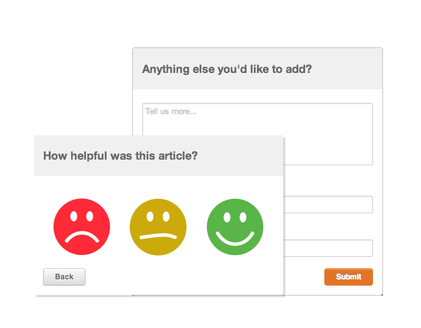
Task: Go back with the Back button
Action: tap(64, 277)
